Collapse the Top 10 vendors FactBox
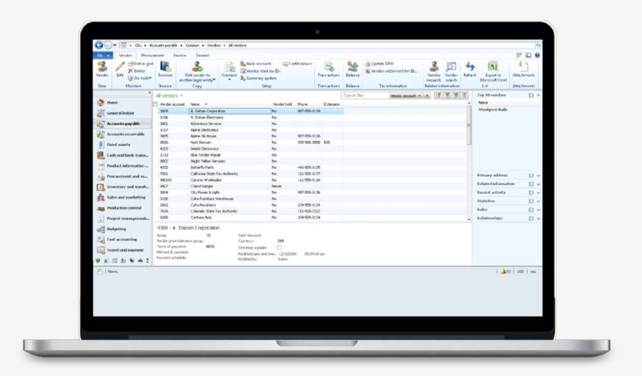This screenshot has height=376, width=642. coord(539,95)
